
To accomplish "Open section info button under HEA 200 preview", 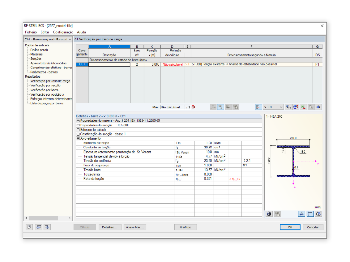I will point(269,214).
